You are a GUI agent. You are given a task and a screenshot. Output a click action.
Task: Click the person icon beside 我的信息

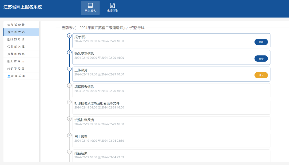coord(9,54)
